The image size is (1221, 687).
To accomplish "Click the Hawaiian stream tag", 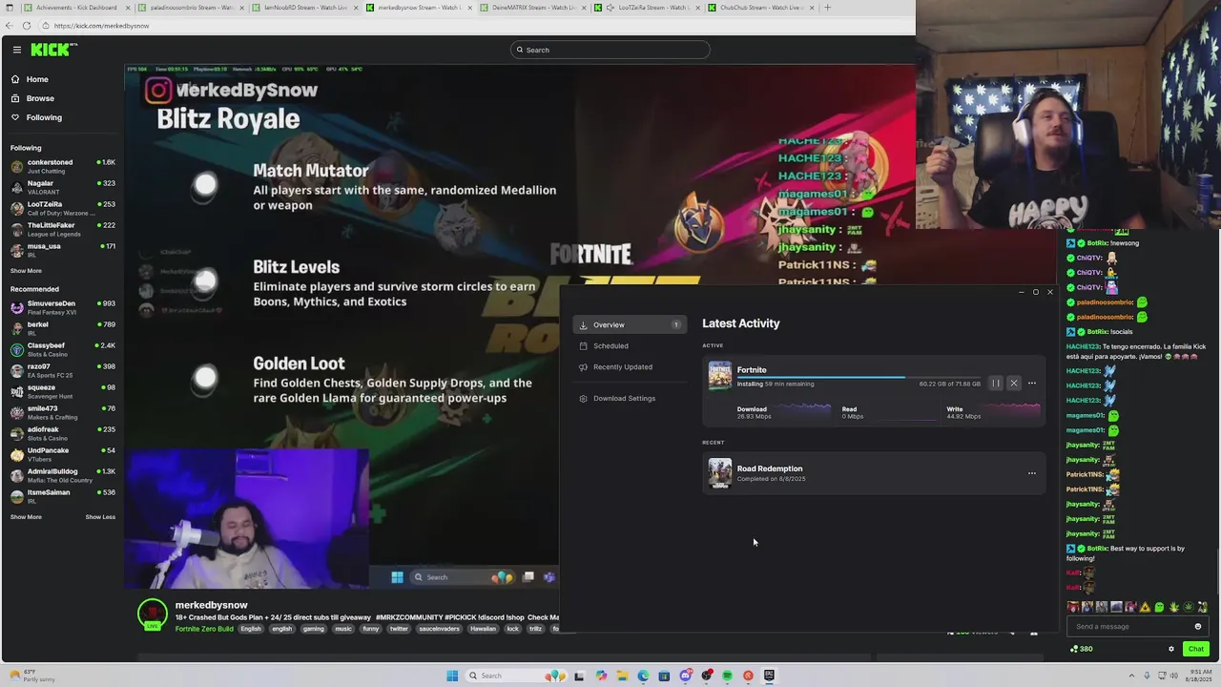I will click(x=484, y=629).
